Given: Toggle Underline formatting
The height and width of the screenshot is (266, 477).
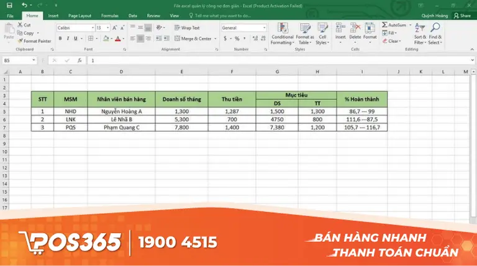Looking at the screenshot, I should (x=75, y=38).
